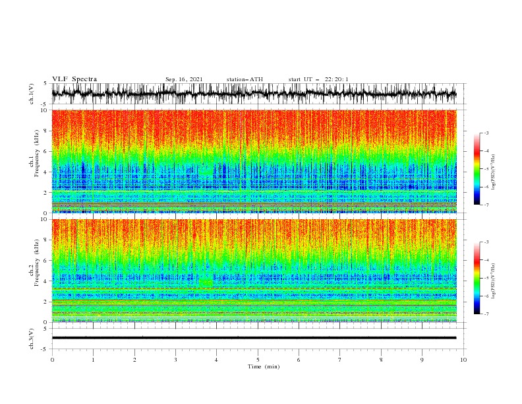Click the "4" kHz tick on ch.1 frequency axis
Viewport: 522px width, 404px height.
pos(45,172)
